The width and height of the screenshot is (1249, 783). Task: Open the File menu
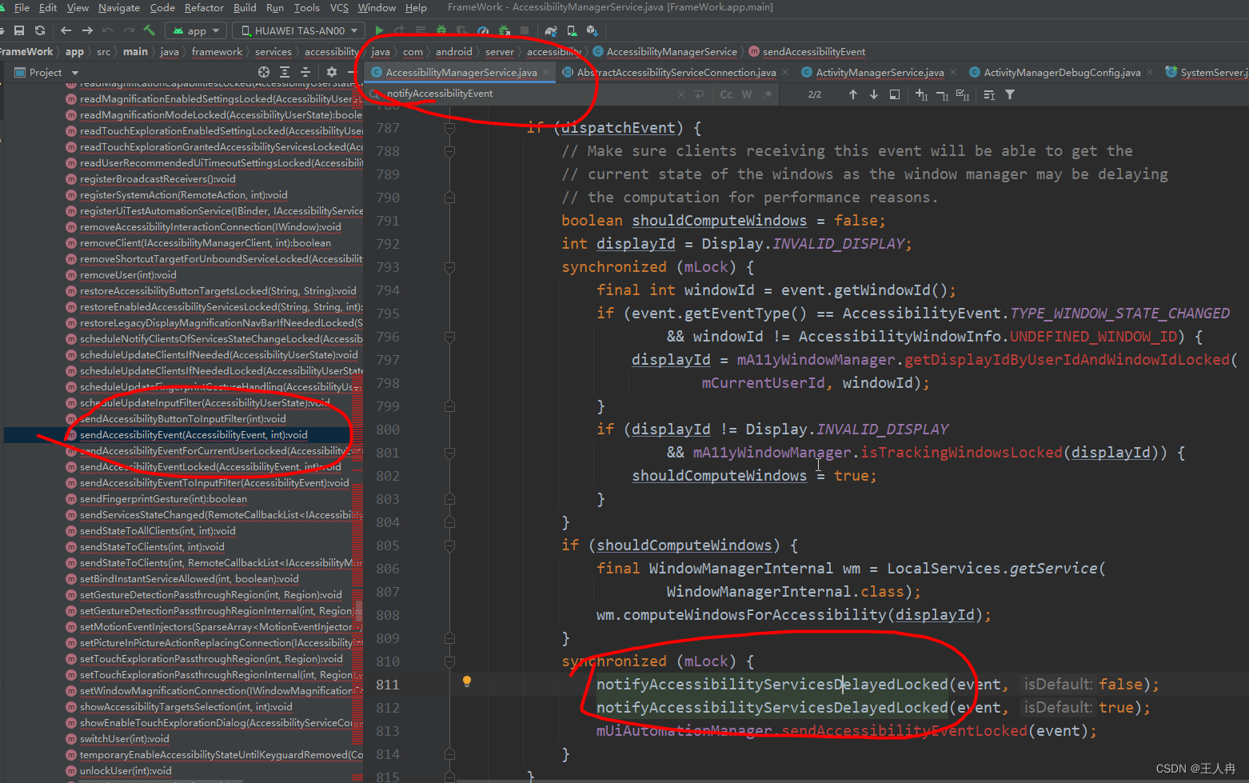point(22,7)
